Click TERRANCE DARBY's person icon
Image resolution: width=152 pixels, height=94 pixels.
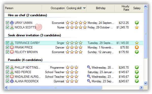[12, 43]
